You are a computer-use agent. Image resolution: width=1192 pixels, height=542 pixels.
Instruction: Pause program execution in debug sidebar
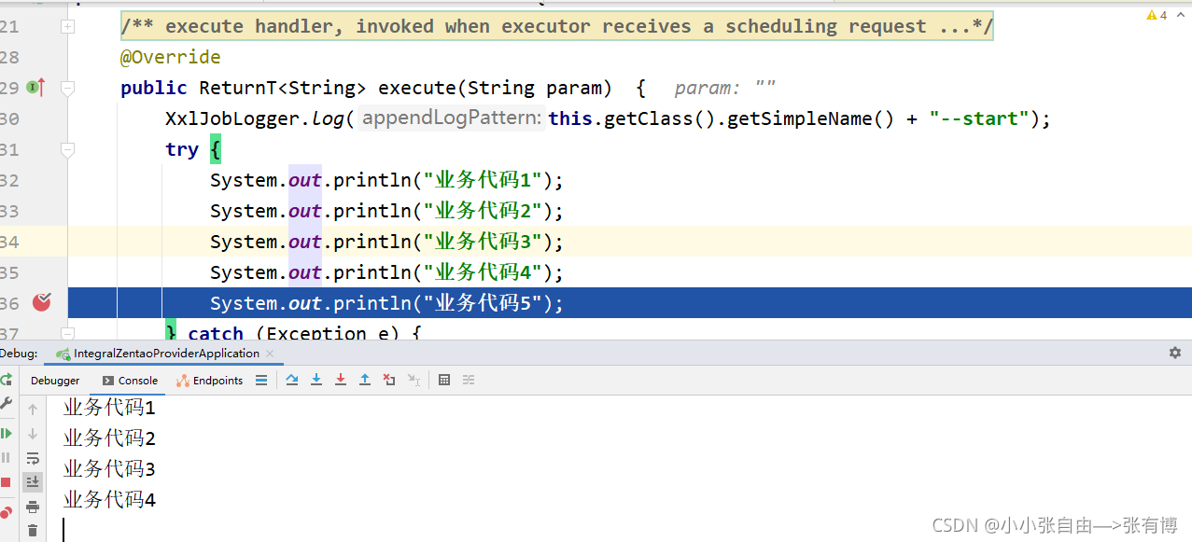click(x=6, y=457)
